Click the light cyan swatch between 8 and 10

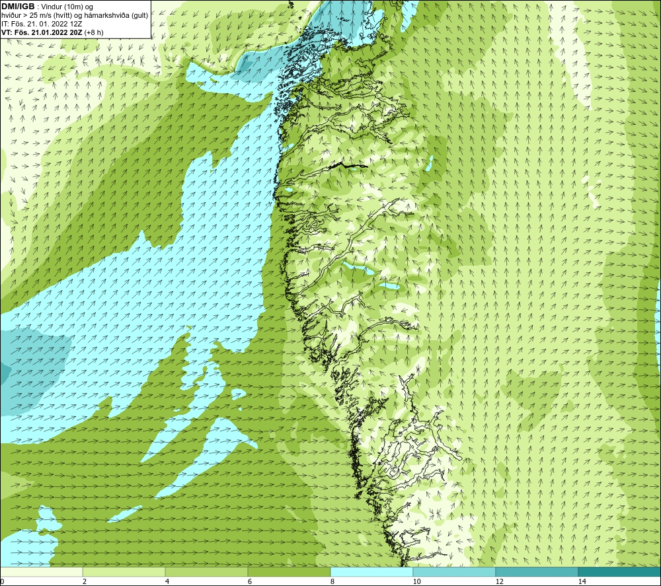[371, 571]
